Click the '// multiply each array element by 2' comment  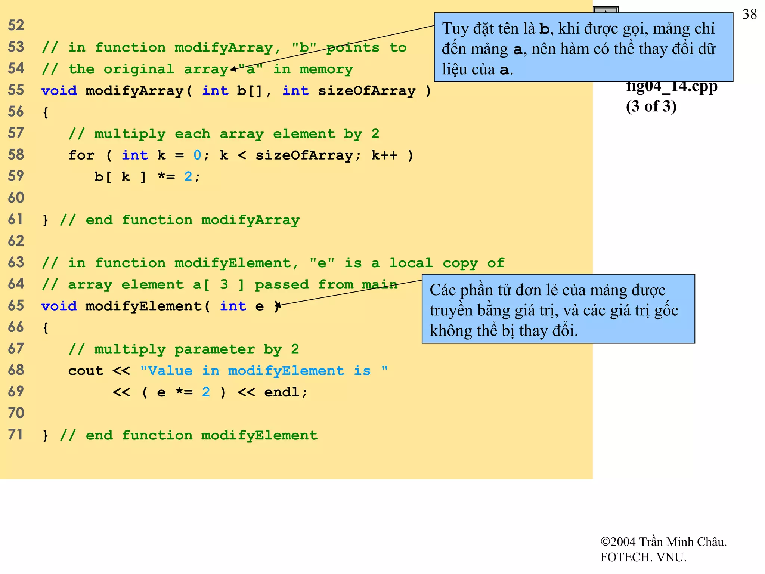[x=224, y=134]
